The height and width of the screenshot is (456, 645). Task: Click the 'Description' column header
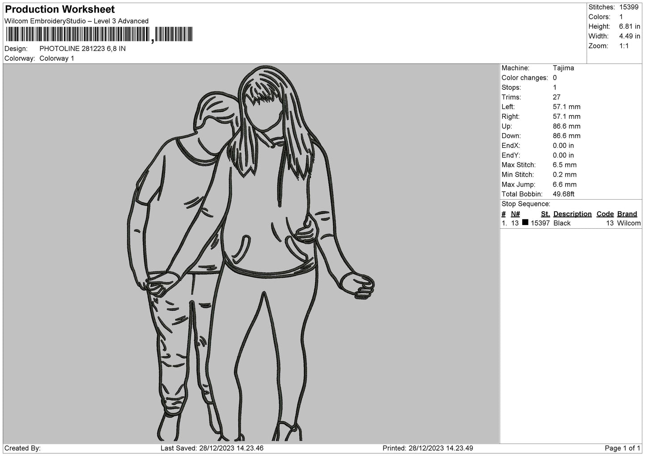572,214
